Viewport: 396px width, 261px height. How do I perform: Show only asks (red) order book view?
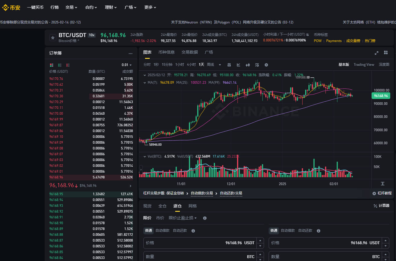coord(68,65)
